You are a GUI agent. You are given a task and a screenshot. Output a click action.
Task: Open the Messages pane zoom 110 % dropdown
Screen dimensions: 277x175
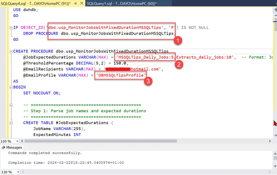(18, 172)
